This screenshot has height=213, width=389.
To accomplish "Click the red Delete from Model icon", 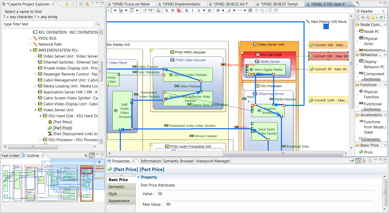I will (x=179, y=10).
